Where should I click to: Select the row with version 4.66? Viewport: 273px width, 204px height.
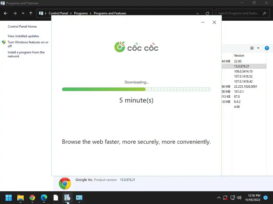click(x=244, y=107)
